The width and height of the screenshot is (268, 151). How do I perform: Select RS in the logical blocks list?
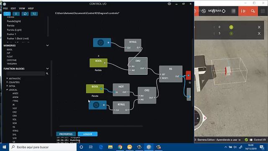(14, 127)
